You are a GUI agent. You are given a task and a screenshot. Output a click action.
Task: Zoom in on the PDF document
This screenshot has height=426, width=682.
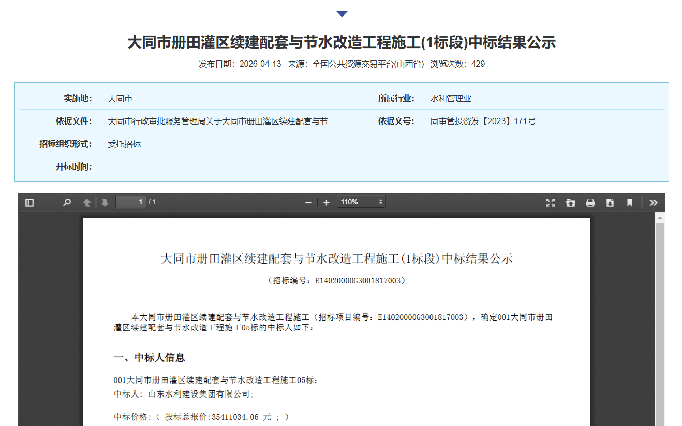pyautogui.click(x=326, y=202)
